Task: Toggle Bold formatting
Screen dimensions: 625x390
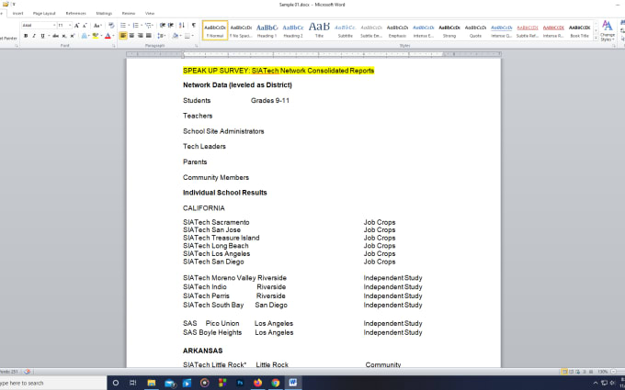Action: pos(26,36)
